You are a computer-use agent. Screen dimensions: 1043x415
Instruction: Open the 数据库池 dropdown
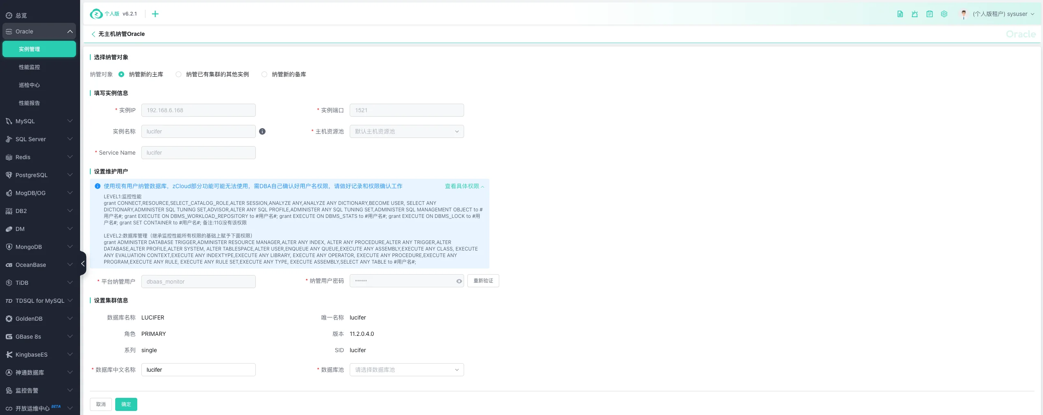pos(406,370)
